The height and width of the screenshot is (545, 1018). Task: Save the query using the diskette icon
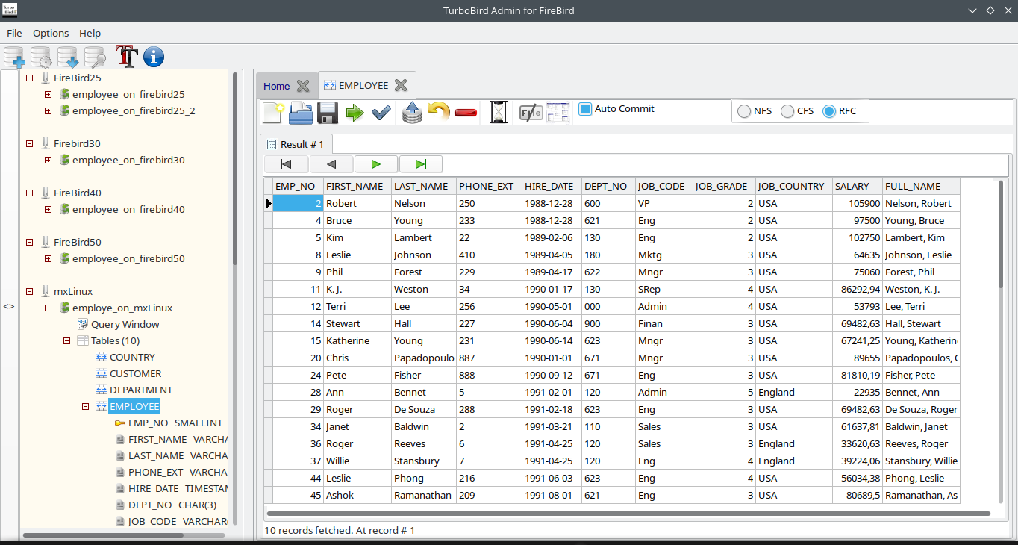tap(327, 113)
